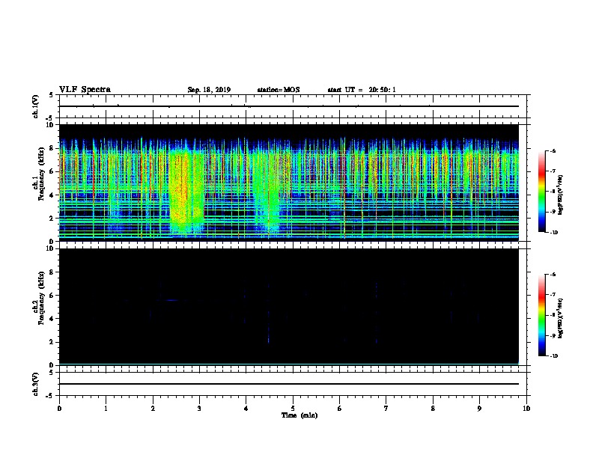593x458 pixels.
Task: Select the "start UT = 20:50:1" header text
Action: tap(362, 90)
